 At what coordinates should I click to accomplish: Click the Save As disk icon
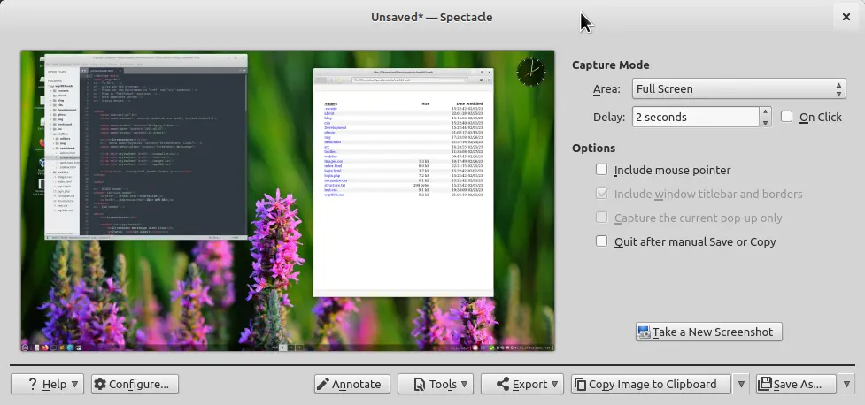[765, 385]
